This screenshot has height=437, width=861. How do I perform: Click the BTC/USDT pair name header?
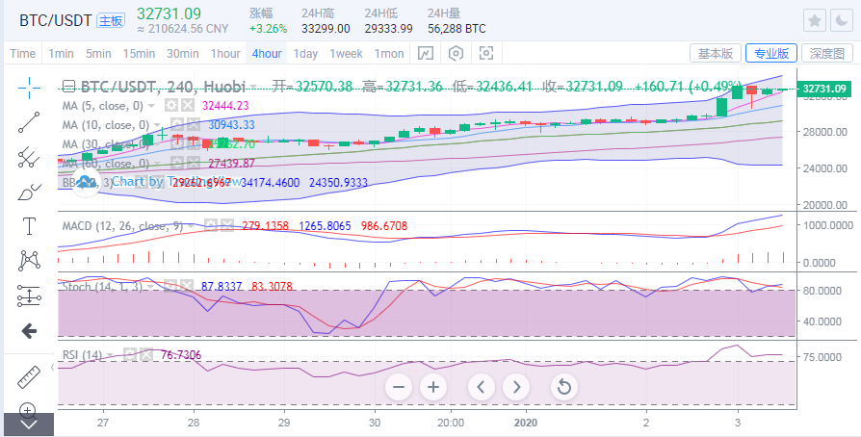pyautogui.click(x=56, y=21)
